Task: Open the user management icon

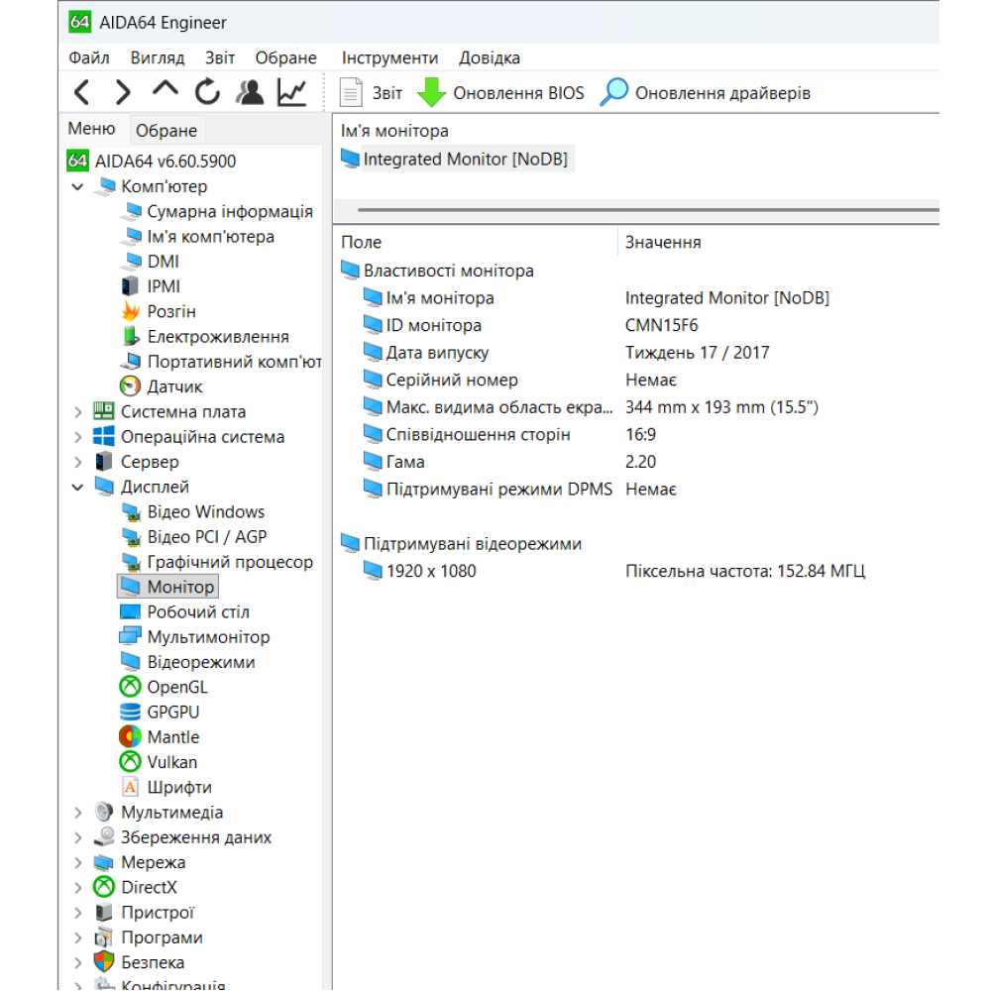Action: pos(250,92)
